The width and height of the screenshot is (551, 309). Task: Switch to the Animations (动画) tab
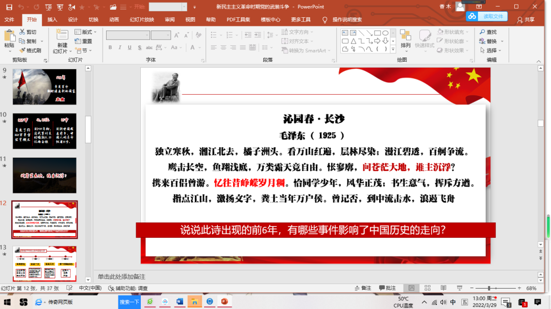(114, 20)
